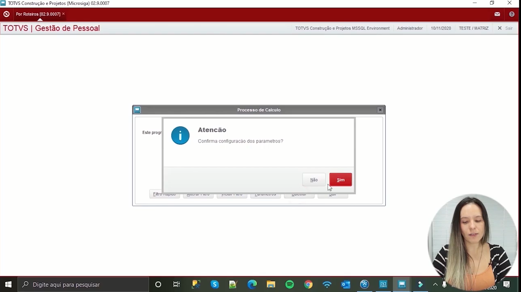Open Skype from the taskbar
The height and width of the screenshot is (292, 521).
pos(214,284)
